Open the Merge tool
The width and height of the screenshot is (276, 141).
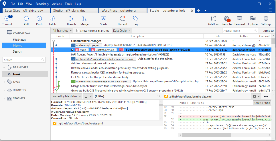(84, 20)
